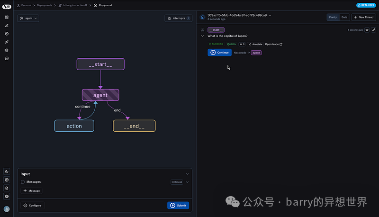This screenshot has width=379, height=217.
Task: Submit the input
Action: pyautogui.click(x=178, y=206)
